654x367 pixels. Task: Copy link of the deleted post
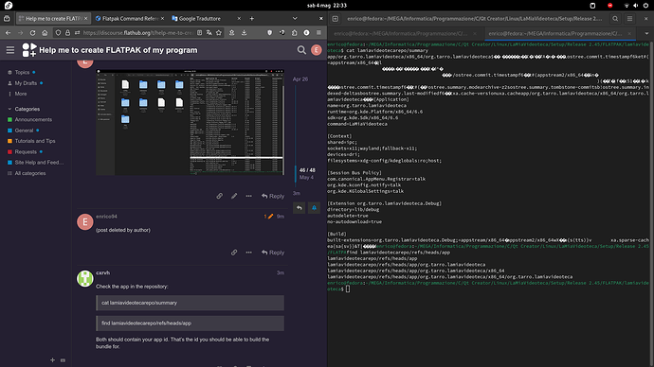click(234, 253)
